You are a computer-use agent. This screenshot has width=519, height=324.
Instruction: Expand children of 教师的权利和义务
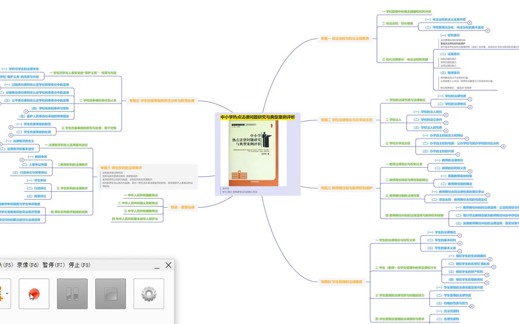(470, 171)
